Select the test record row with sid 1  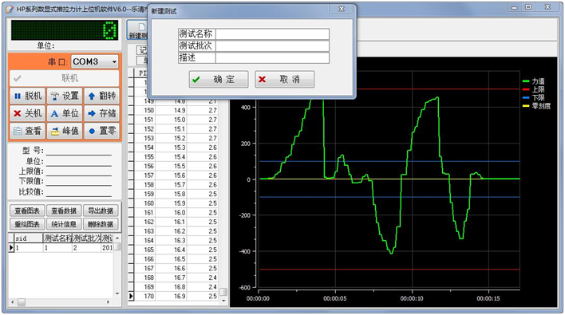(61, 248)
